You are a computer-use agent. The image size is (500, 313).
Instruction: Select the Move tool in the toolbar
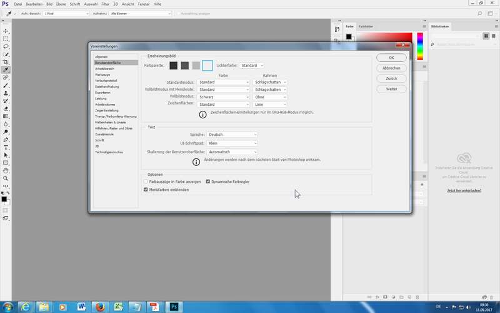click(6, 31)
